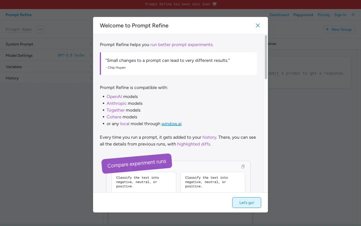Click the copy icon in experiment preview
Viewport: 361px width, 226px height.
[x=243, y=166]
